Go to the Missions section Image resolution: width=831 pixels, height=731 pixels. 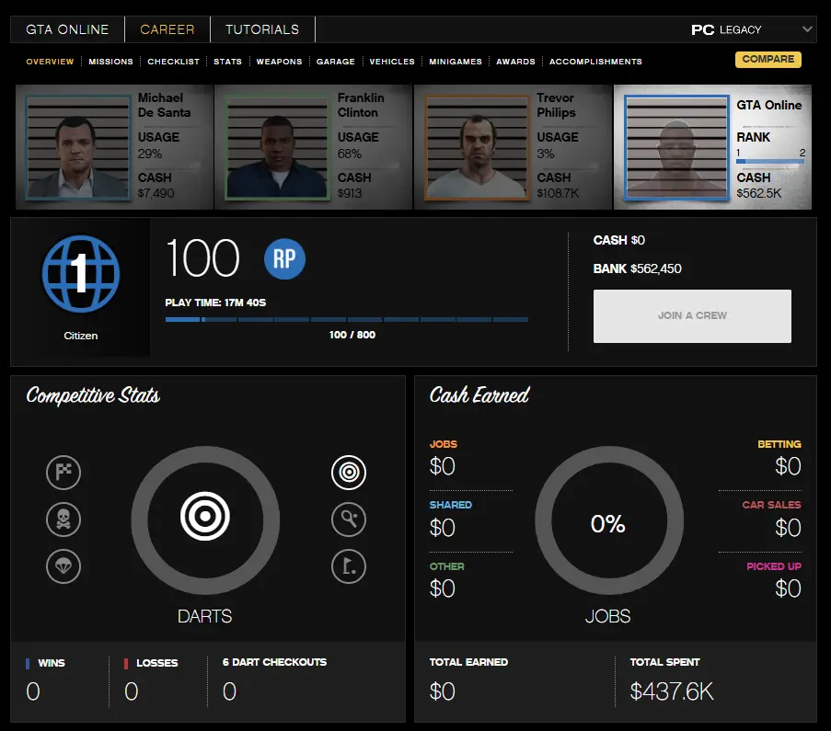[x=110, y=62]
